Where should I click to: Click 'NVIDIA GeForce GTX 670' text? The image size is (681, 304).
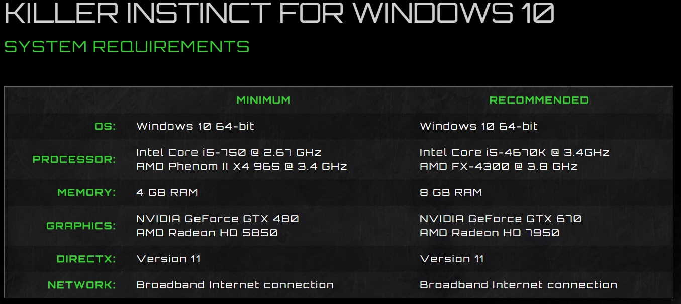501,219
